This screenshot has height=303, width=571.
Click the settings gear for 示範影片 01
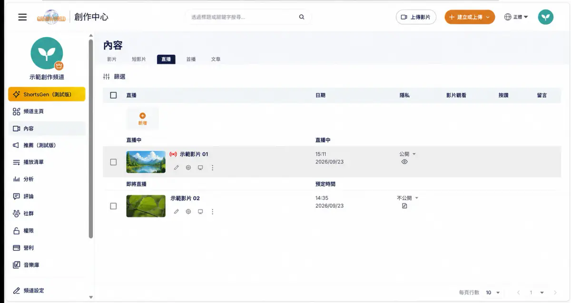point(188,168)
